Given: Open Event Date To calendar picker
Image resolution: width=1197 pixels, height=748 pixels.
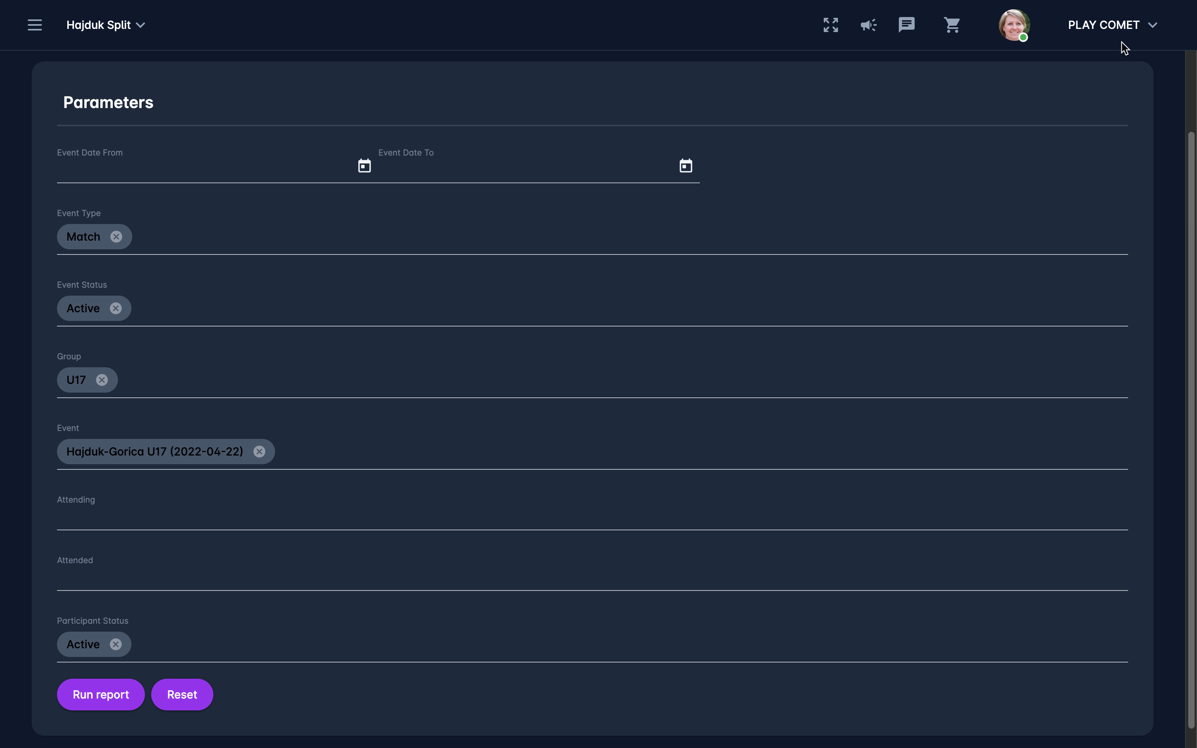Looking at the screenshot, I should click(686, 166).
